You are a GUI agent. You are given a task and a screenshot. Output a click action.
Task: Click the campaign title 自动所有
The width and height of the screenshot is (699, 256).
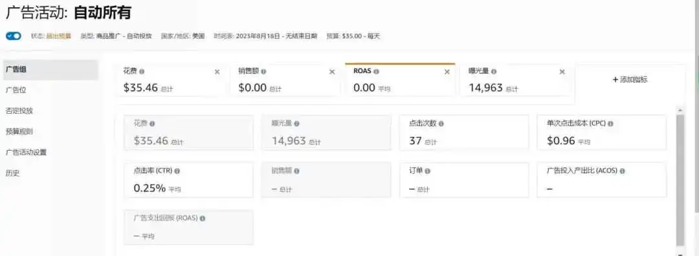(x=102, y=12)
